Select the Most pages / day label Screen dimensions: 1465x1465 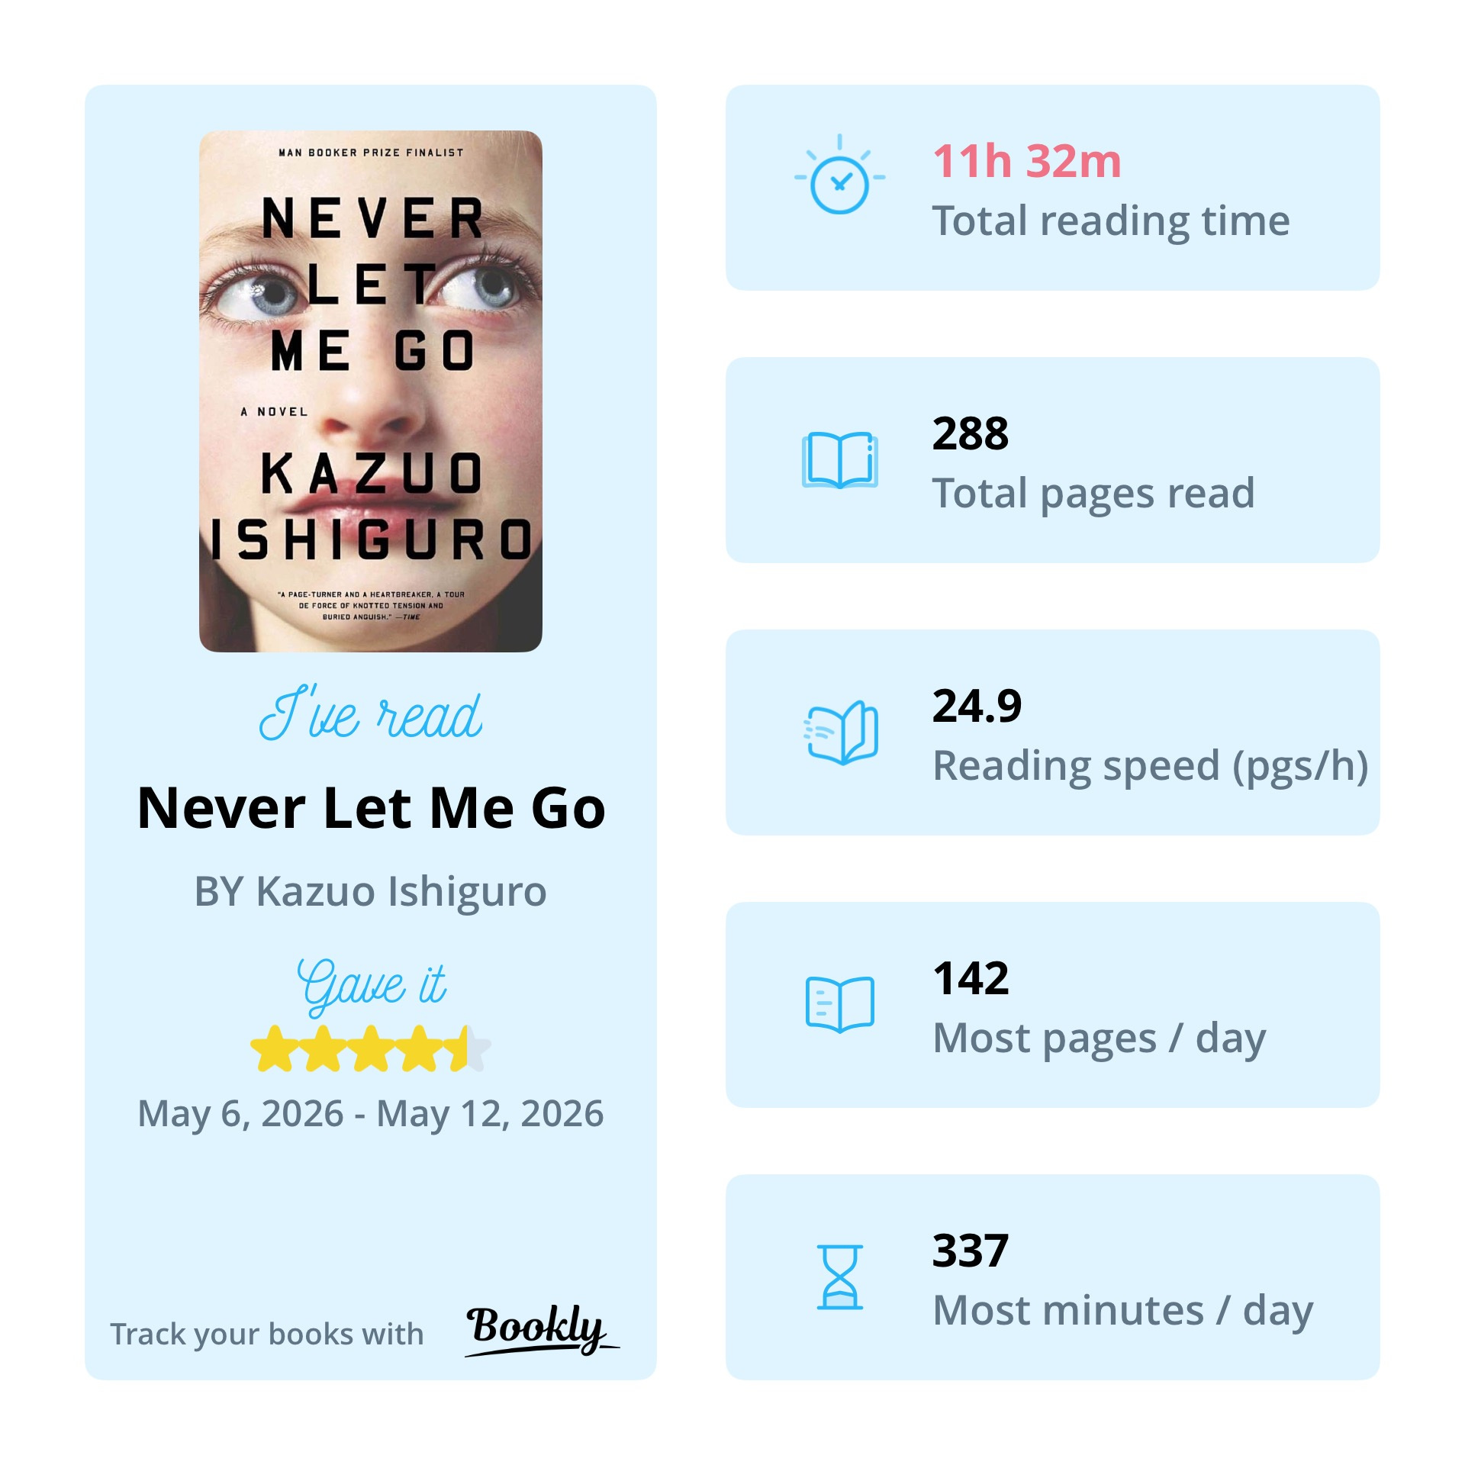pyautogui.click(x=1100, y=1038)
